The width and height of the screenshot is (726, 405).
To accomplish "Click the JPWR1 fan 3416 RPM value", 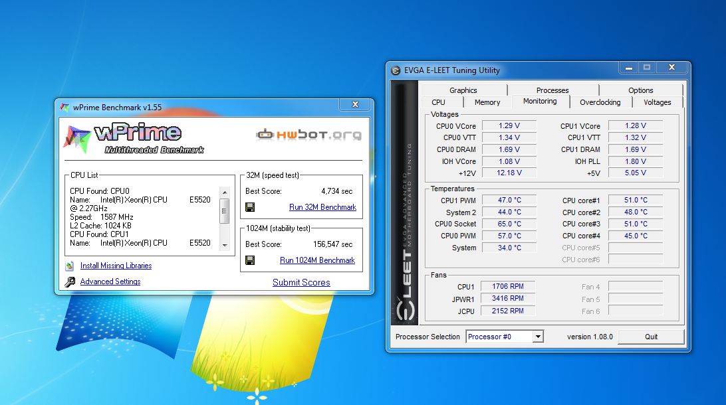I will tap(508, 299).
